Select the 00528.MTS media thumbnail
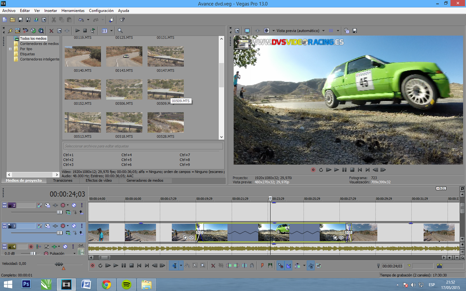The image size is (466, 291). (x=166, y=123)
